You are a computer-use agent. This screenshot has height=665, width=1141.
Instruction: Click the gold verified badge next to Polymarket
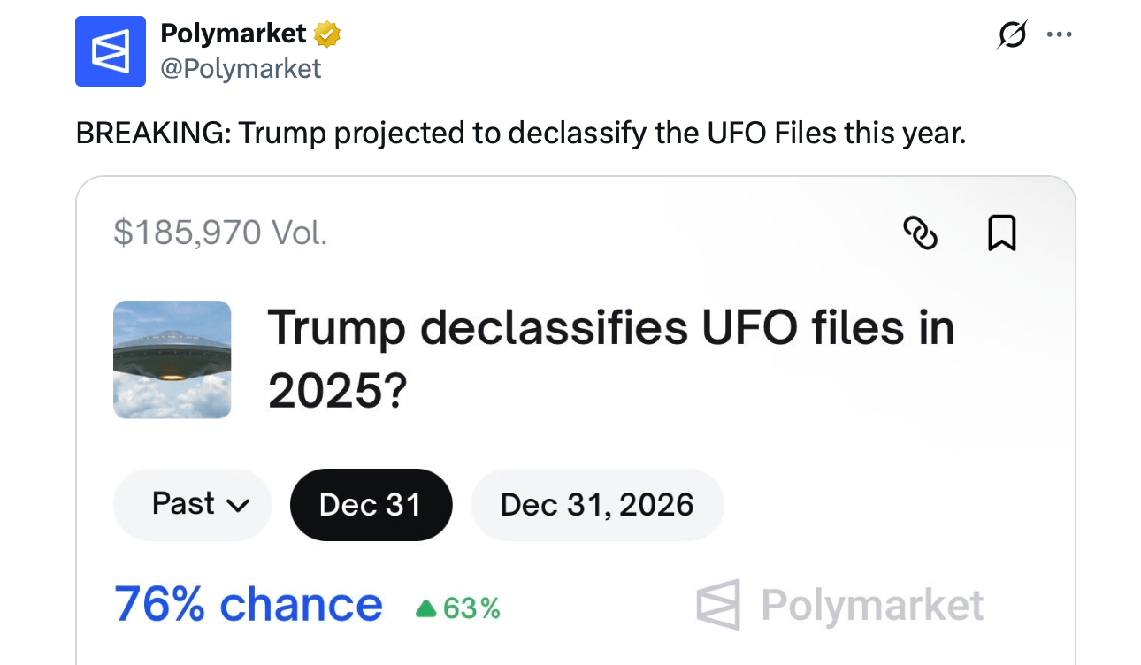(x=327, y=34)
